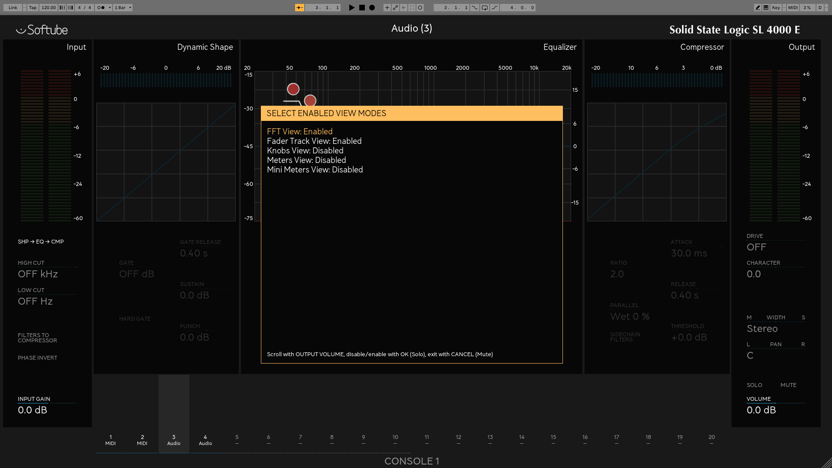Click the 120.00 tempo field
Image resolution: width=832 pixels, height=468 pixels.
tap(49, 7)
